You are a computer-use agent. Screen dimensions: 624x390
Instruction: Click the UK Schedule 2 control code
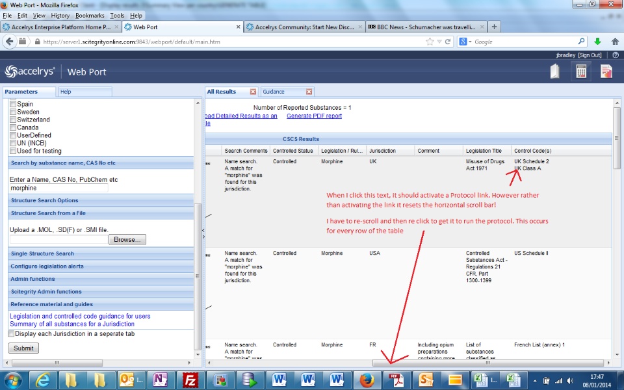(531, 162)
